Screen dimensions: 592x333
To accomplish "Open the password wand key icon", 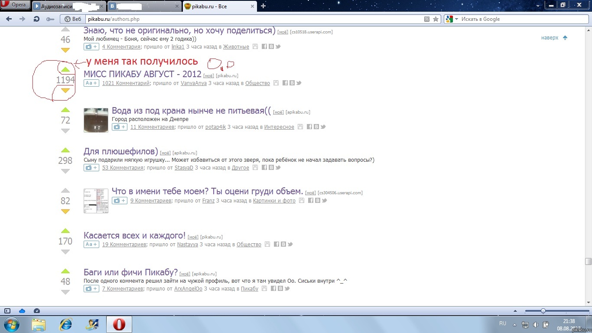I will [50, 19].
